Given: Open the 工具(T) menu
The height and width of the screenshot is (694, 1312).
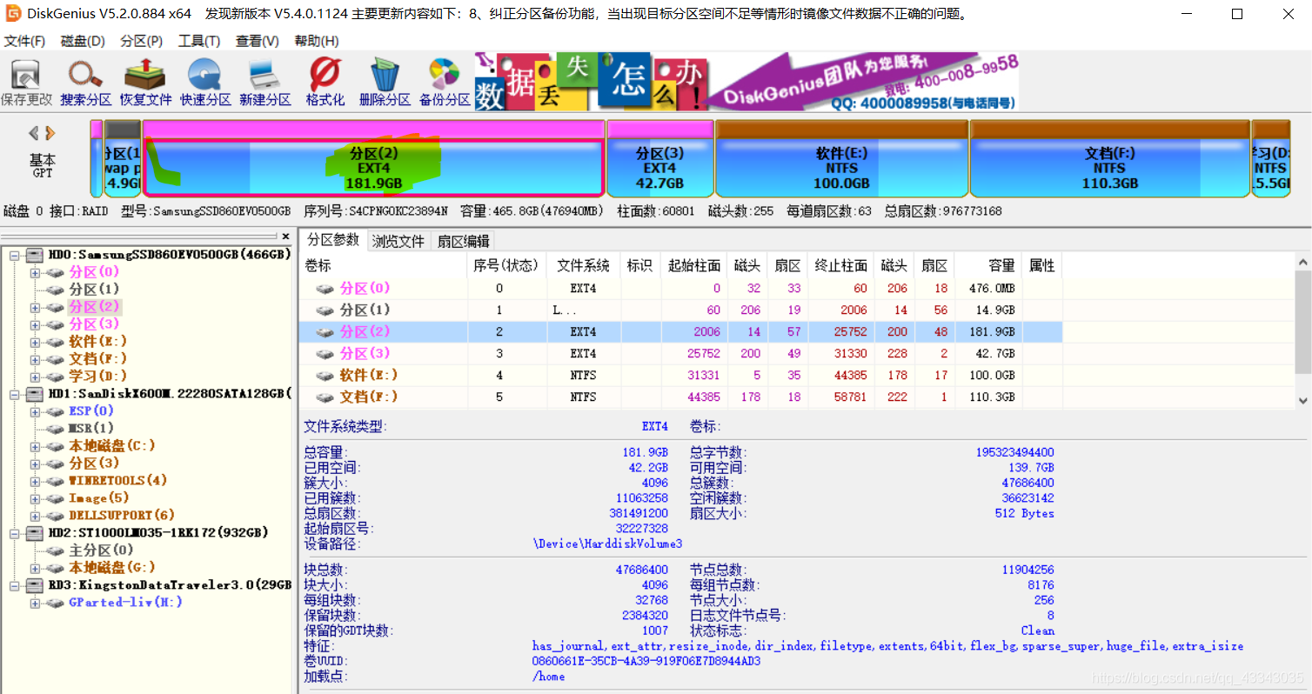Looking at the screenshot, I should click(x=198, y=41).
